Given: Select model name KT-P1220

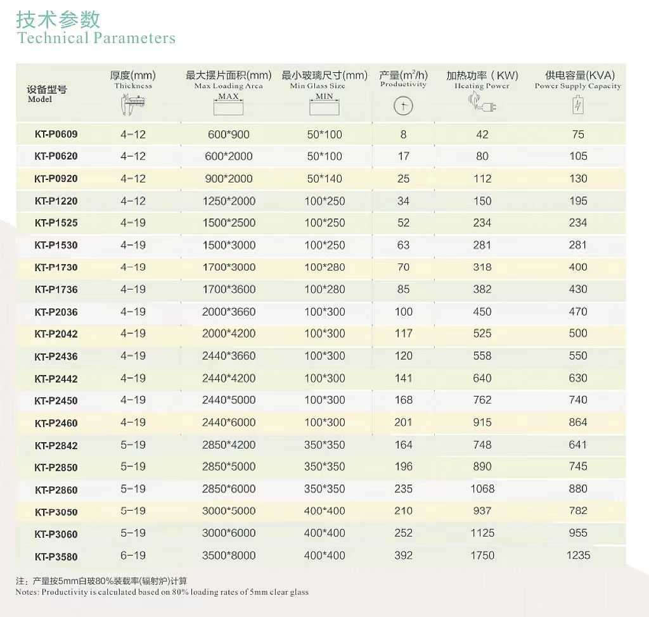Looking at the screenshot, I should (x=56, y=201).
